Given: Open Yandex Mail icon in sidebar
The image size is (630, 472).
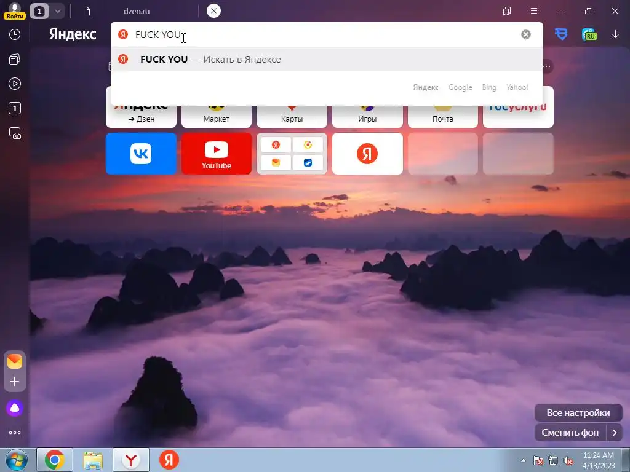Looking at the screenshot, I should coord(15,361).
